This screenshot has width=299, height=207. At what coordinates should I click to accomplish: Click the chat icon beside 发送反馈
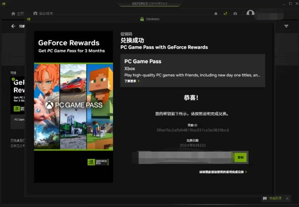[x=265, y=198]
